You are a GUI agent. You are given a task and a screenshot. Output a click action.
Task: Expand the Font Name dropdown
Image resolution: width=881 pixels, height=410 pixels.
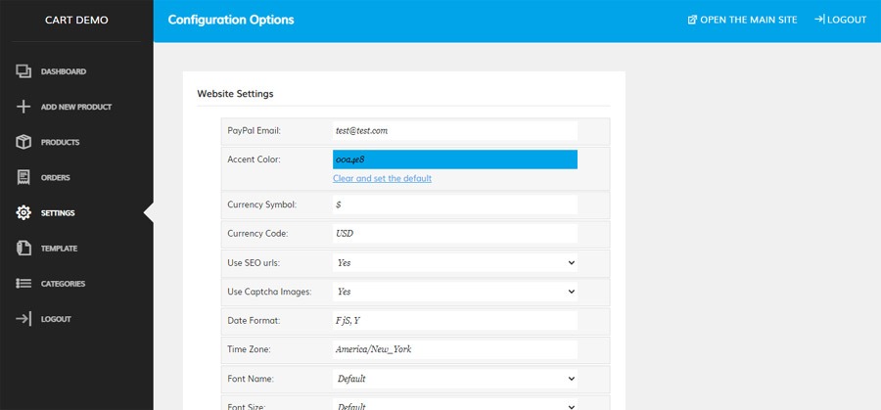[454, 378]
